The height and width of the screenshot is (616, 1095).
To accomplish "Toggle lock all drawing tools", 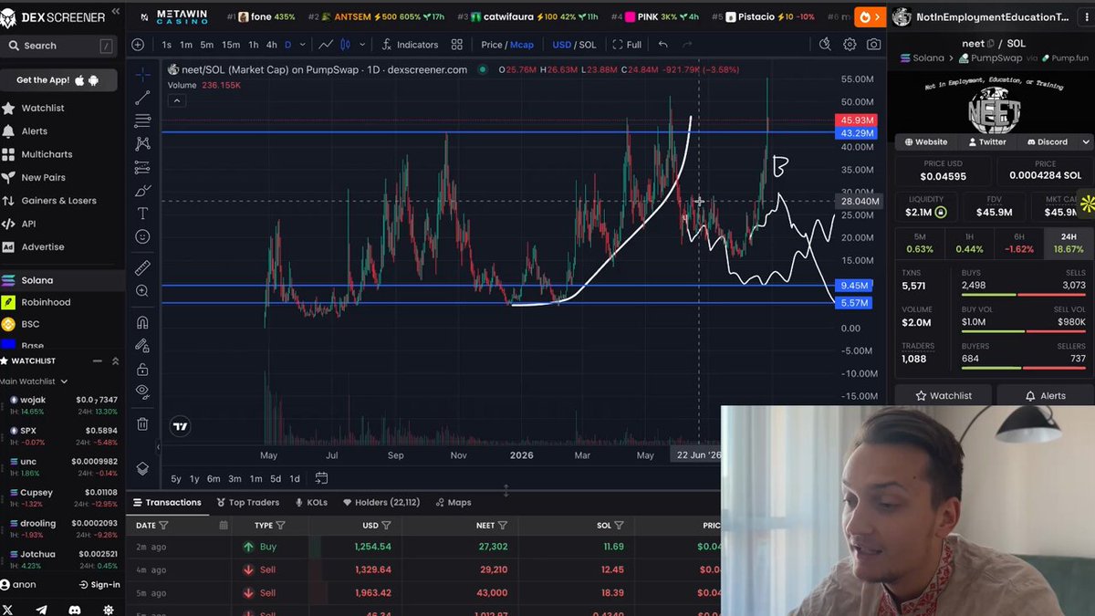I will 142,370.
